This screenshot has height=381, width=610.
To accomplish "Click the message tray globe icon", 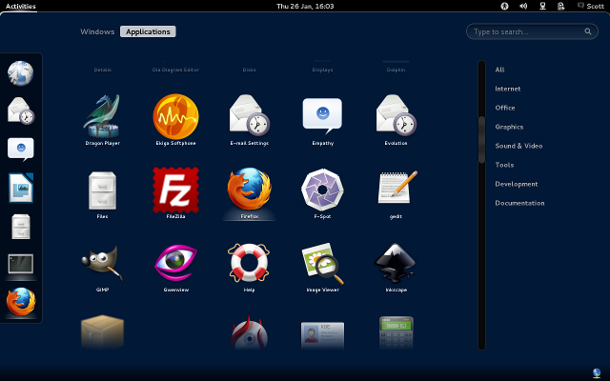I will [x=597, y=373].
